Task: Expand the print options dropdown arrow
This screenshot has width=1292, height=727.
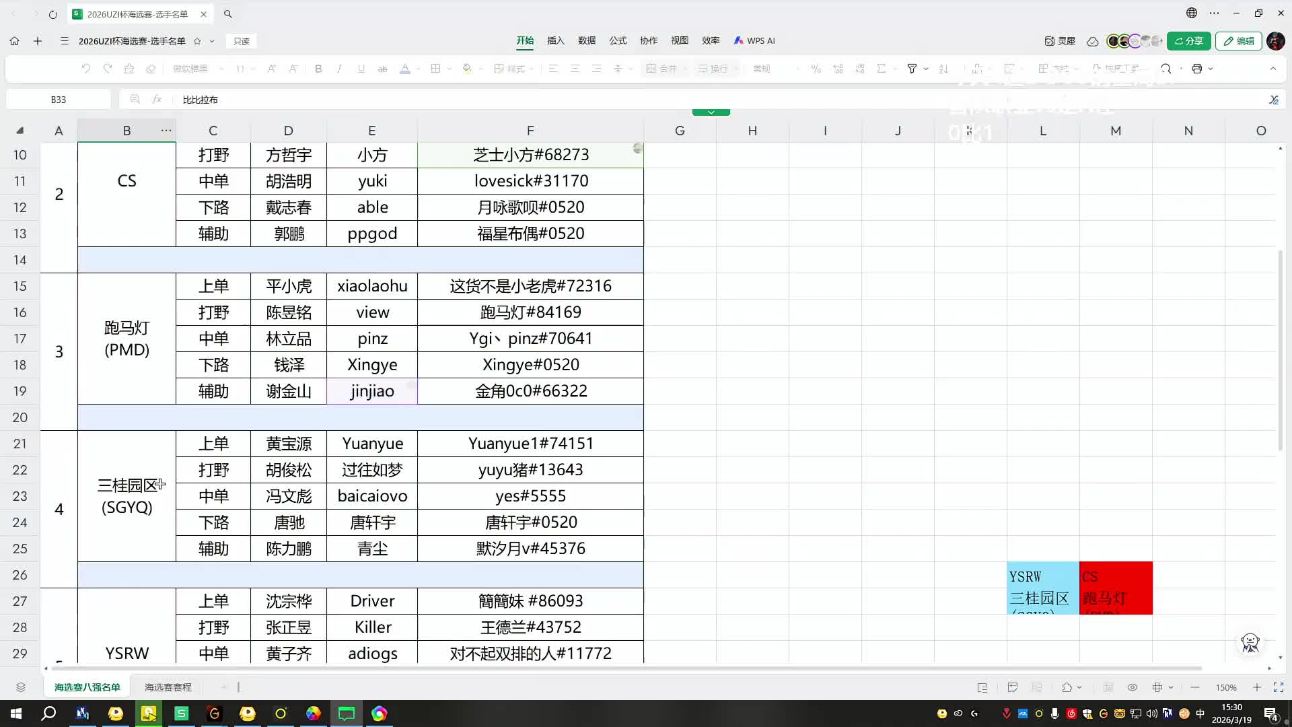Action: coord(1211,69)
